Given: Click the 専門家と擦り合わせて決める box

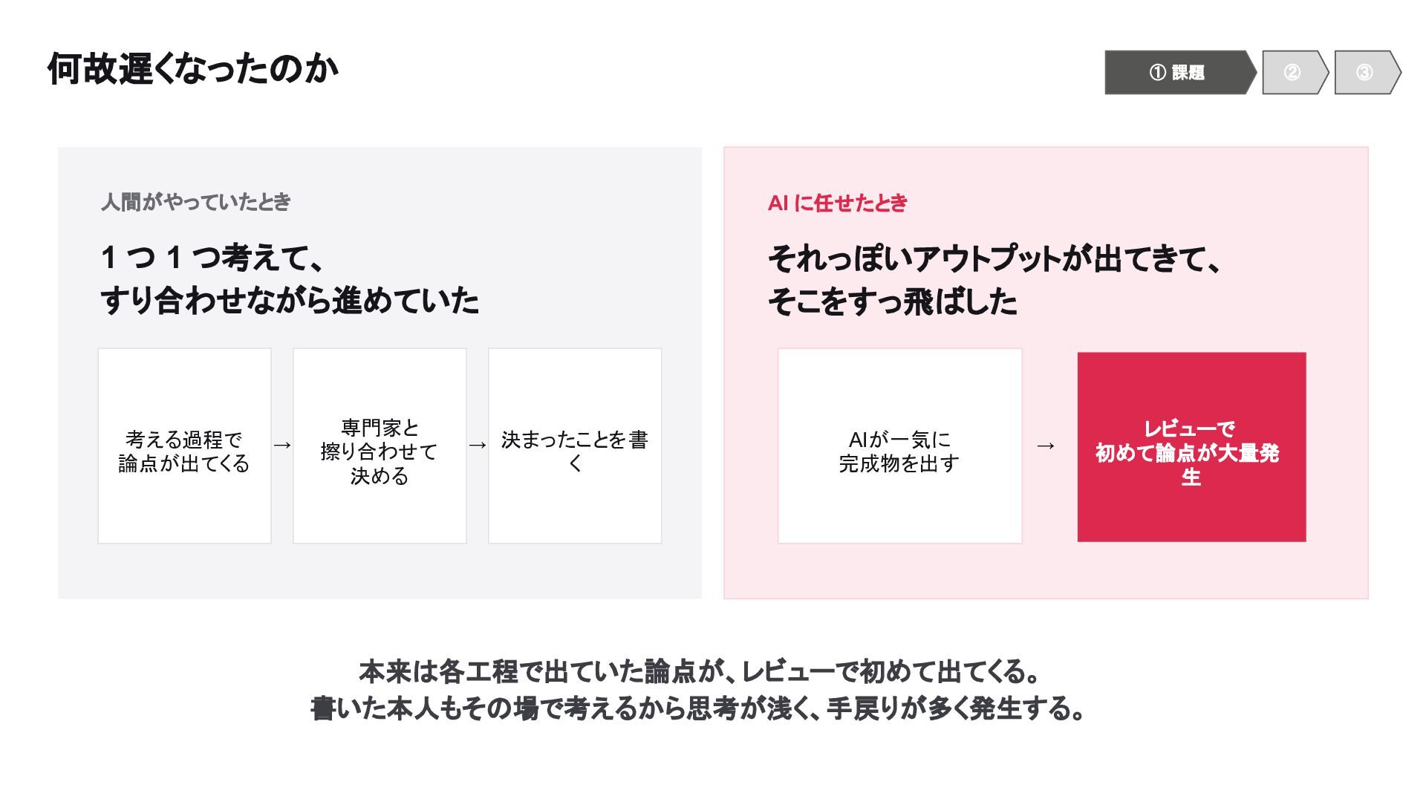Looking at the screenshot, I should pos(380,446).
